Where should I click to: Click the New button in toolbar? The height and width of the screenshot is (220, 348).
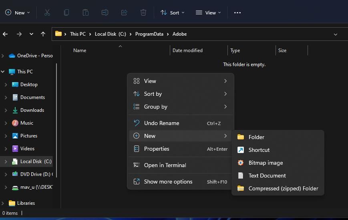18,13
